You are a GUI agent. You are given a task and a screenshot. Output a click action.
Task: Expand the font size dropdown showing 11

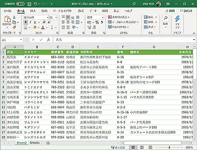(56, 17)
